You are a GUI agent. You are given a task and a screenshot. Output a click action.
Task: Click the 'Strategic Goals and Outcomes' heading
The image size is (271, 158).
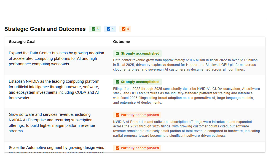[x=45, y=29]
